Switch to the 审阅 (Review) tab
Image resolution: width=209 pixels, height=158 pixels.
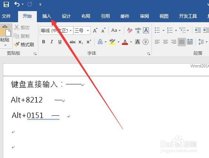click(x=144, y=16)
